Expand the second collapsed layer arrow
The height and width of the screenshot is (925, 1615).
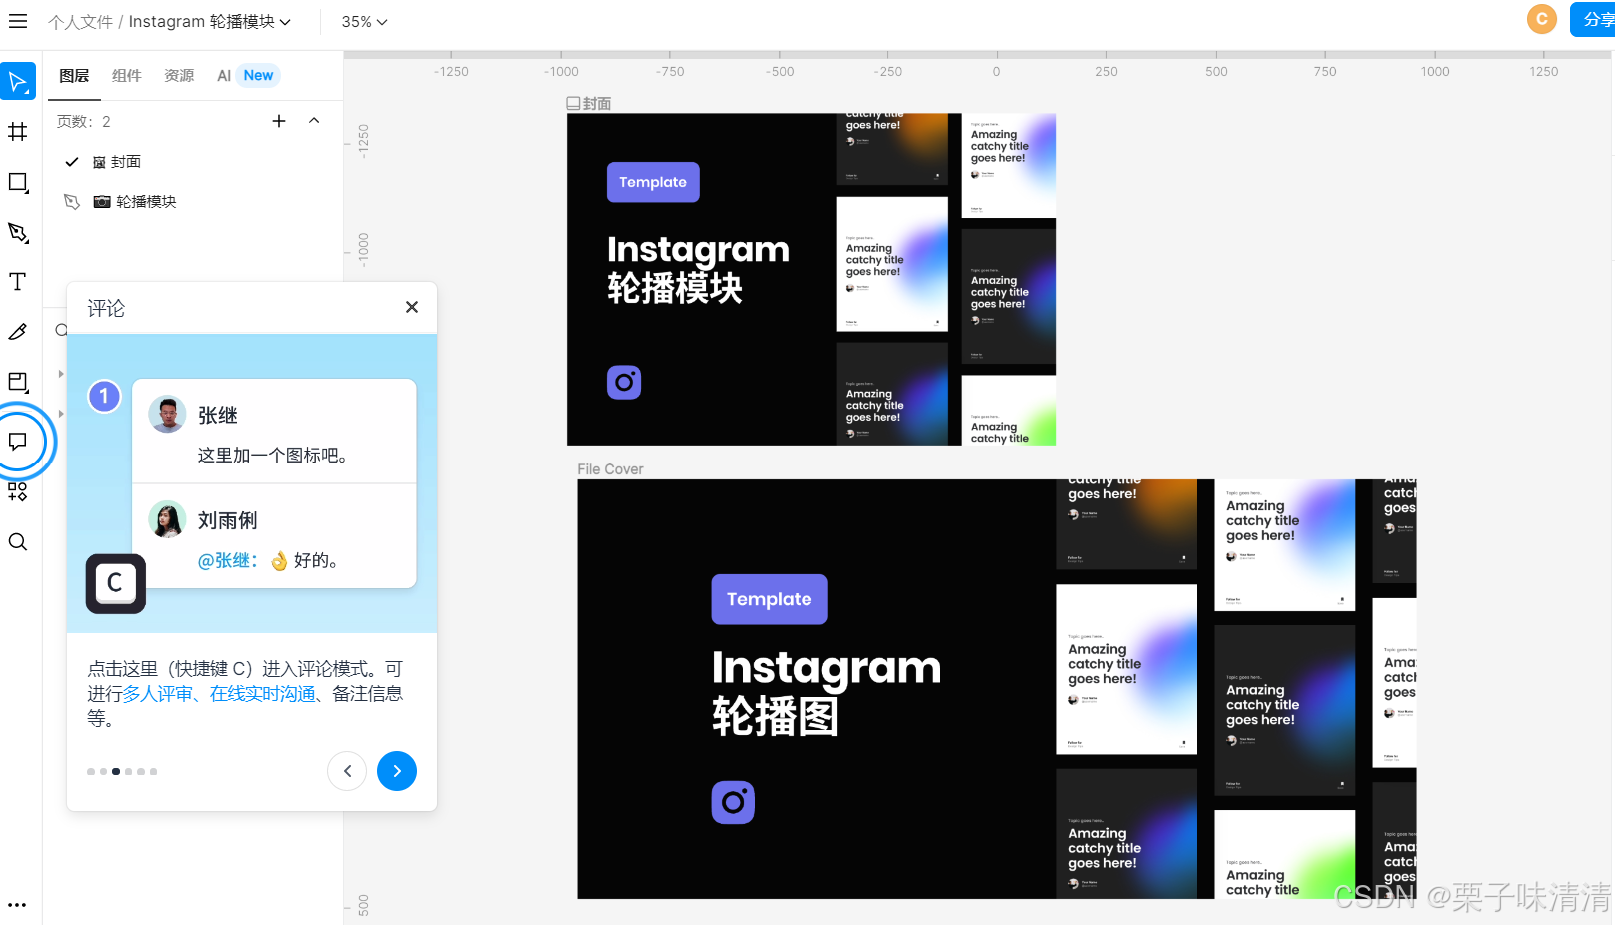[x=61, y=413]
